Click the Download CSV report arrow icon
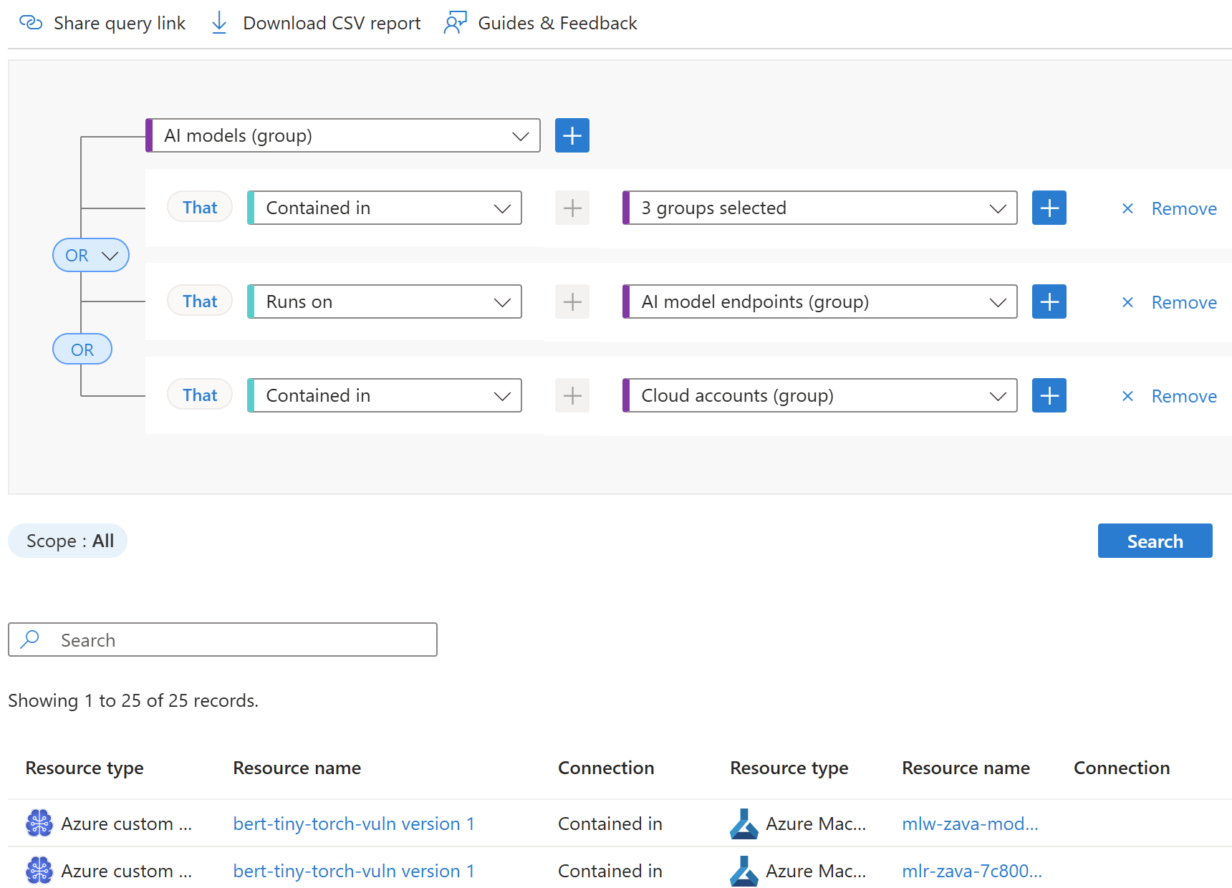 [x=219, y=23]
